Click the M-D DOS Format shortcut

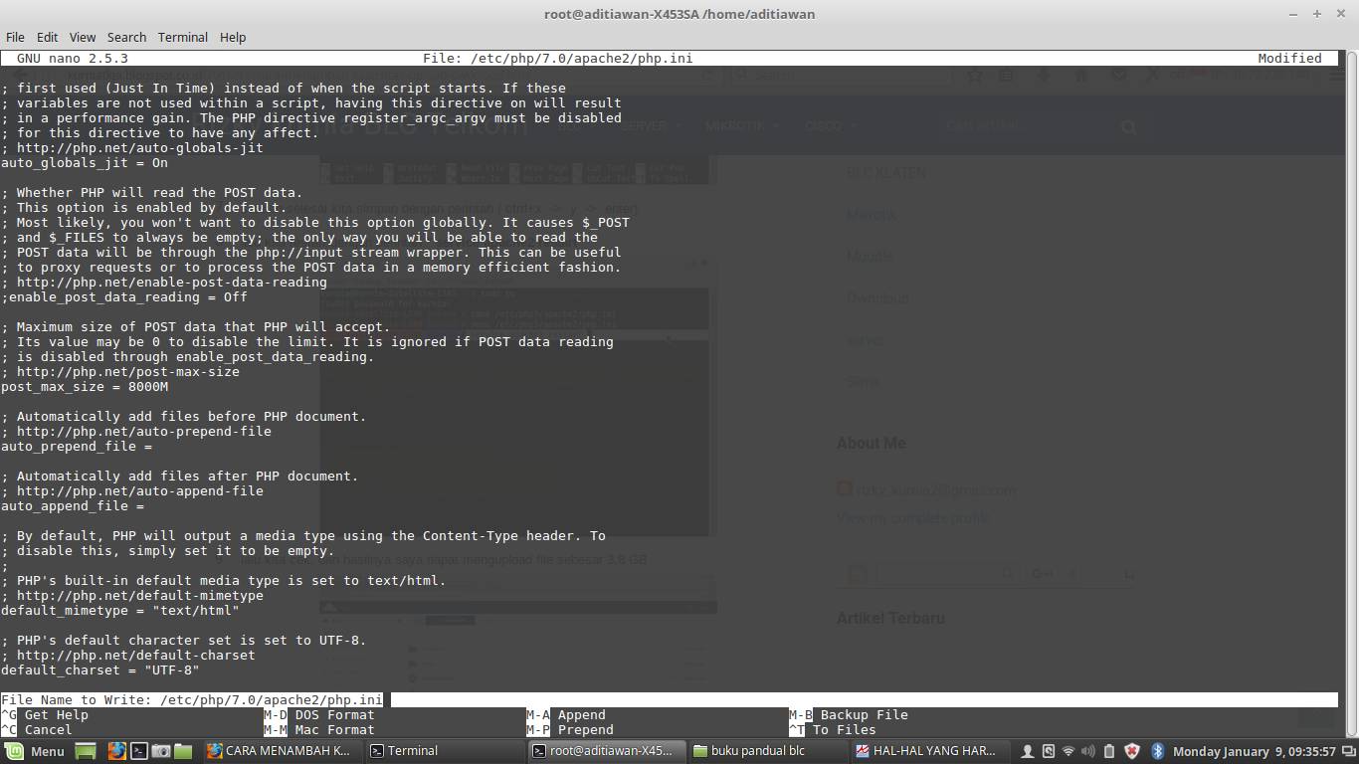point(319,714)
